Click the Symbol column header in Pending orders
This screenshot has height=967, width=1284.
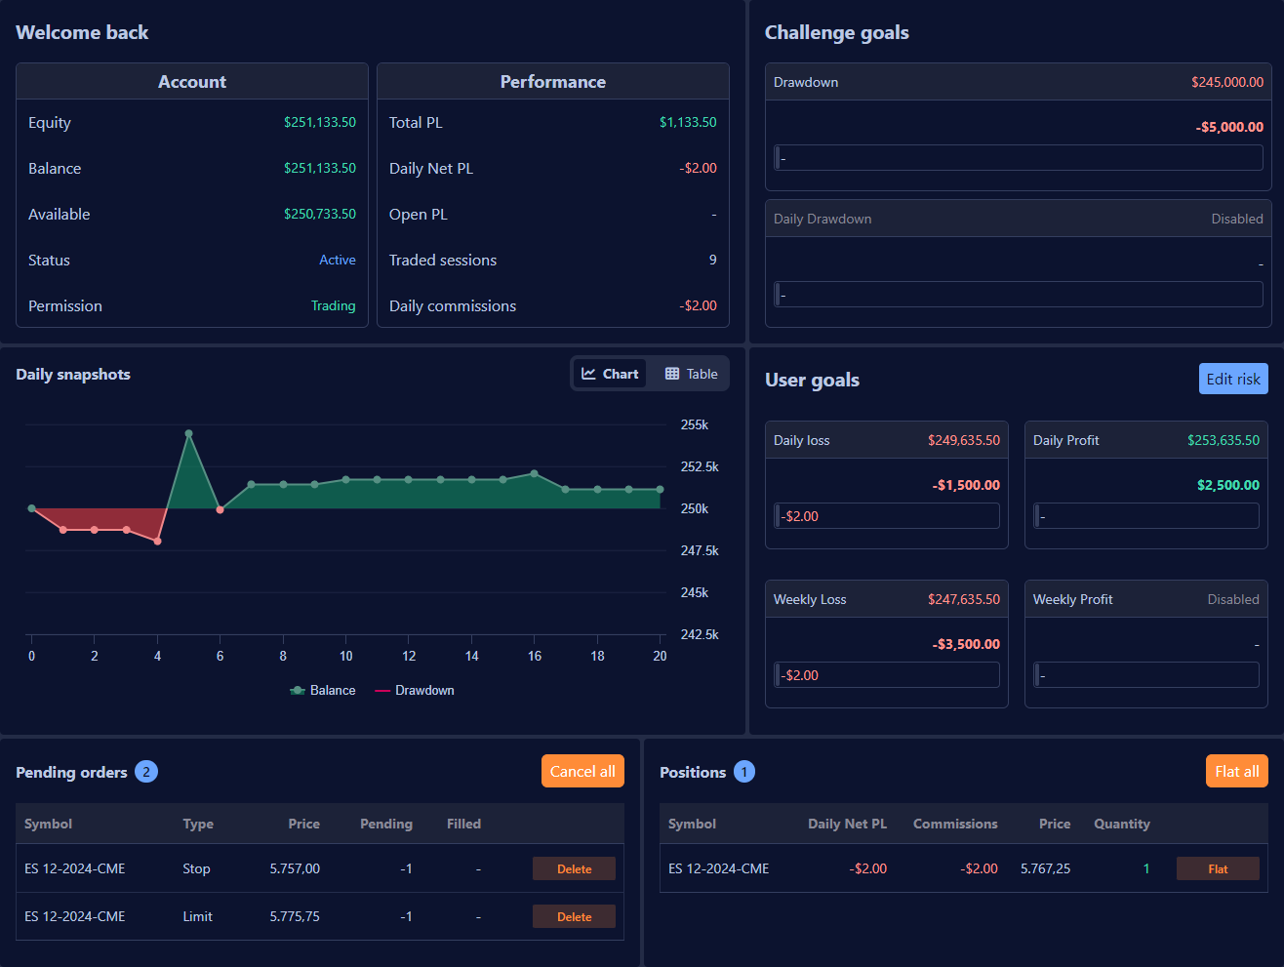coord(48,824)
